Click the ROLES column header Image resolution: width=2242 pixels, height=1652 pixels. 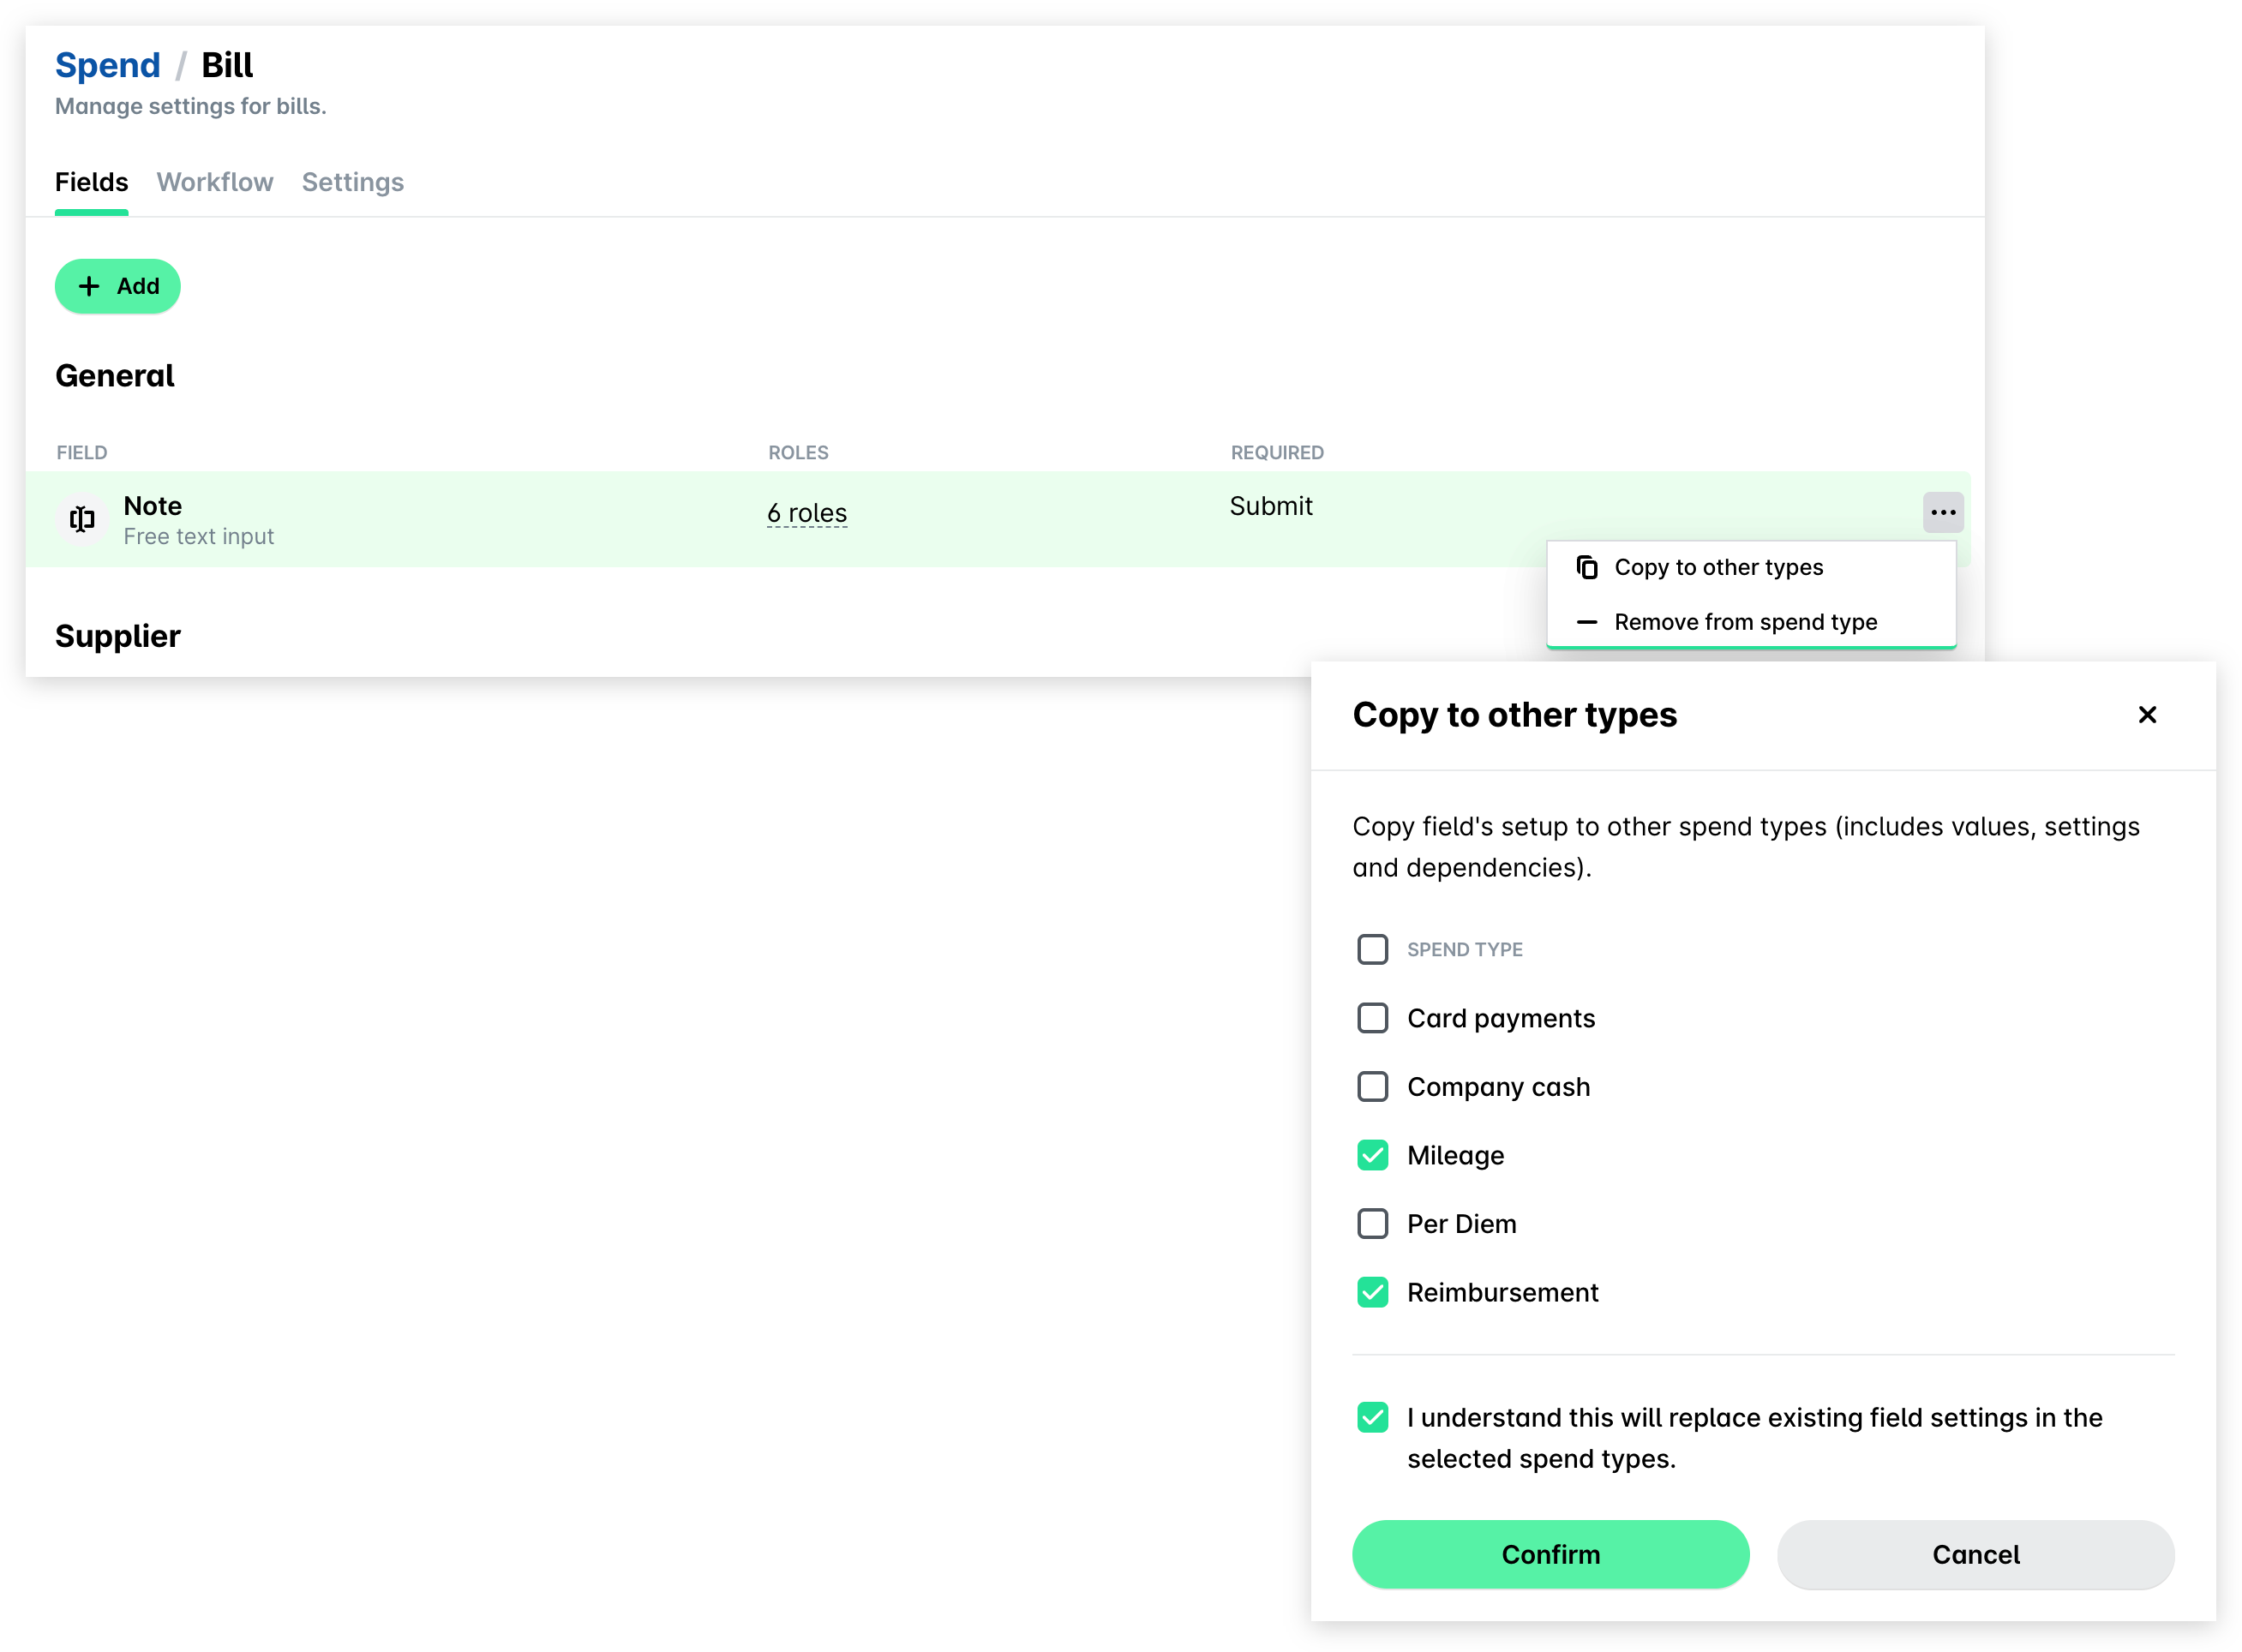(798, 453)
